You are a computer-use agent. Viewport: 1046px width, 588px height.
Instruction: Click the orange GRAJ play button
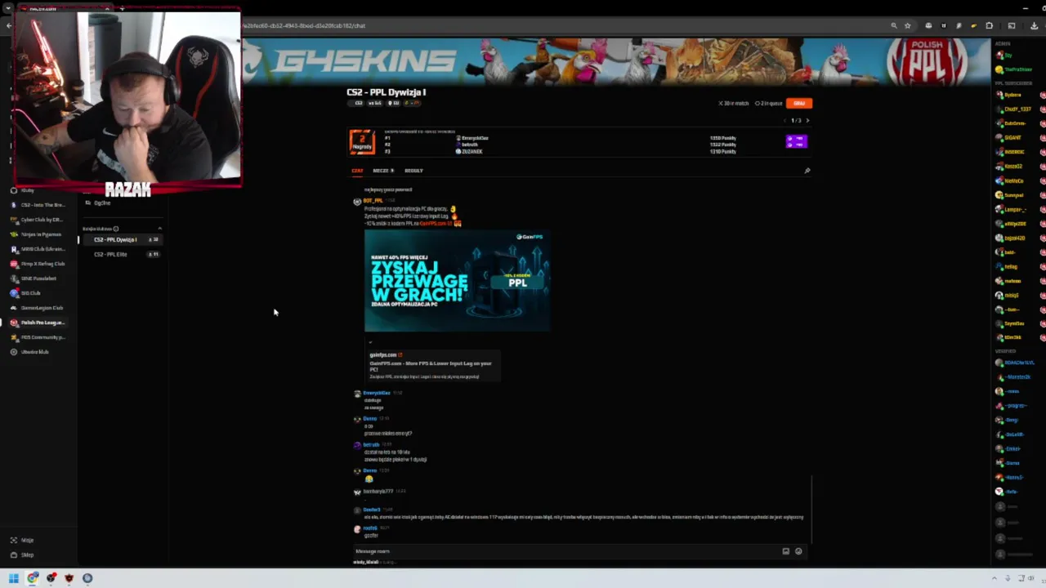799,103
